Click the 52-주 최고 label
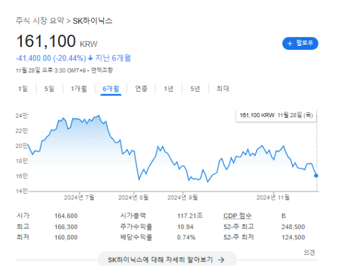 (238, 227)
